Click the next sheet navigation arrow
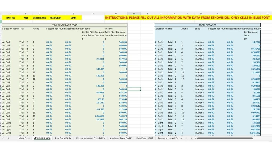 click(8, 138)
